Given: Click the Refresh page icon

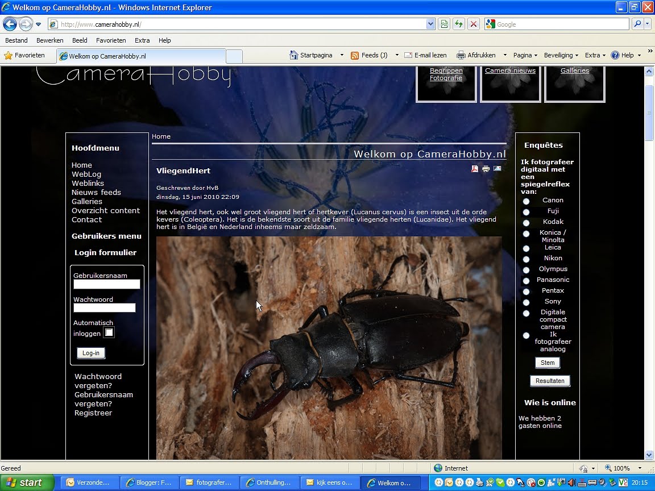Looking at the screenshot, I should point(459,24).
